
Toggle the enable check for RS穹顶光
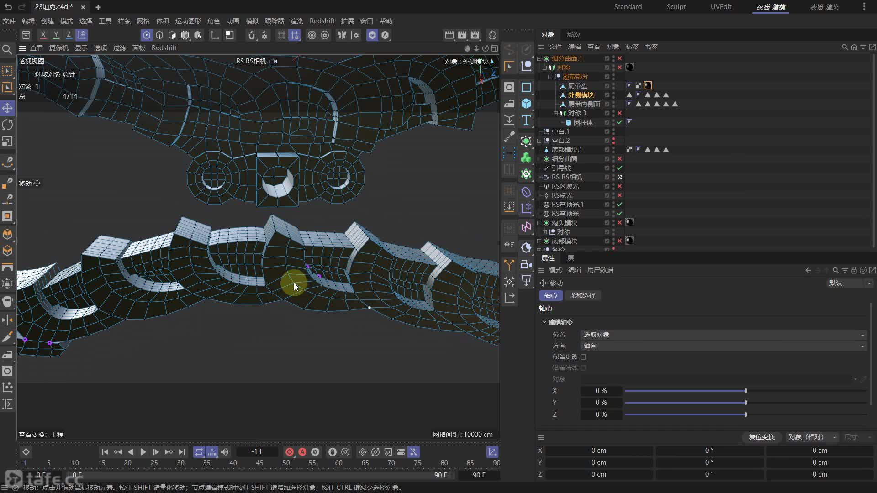pos(619,214)
